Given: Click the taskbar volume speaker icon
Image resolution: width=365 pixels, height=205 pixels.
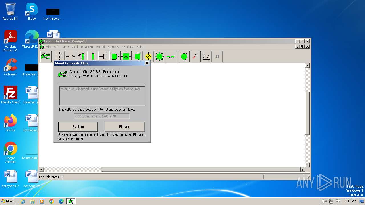Looking at the screenshot, I should [x=324, y=201].
